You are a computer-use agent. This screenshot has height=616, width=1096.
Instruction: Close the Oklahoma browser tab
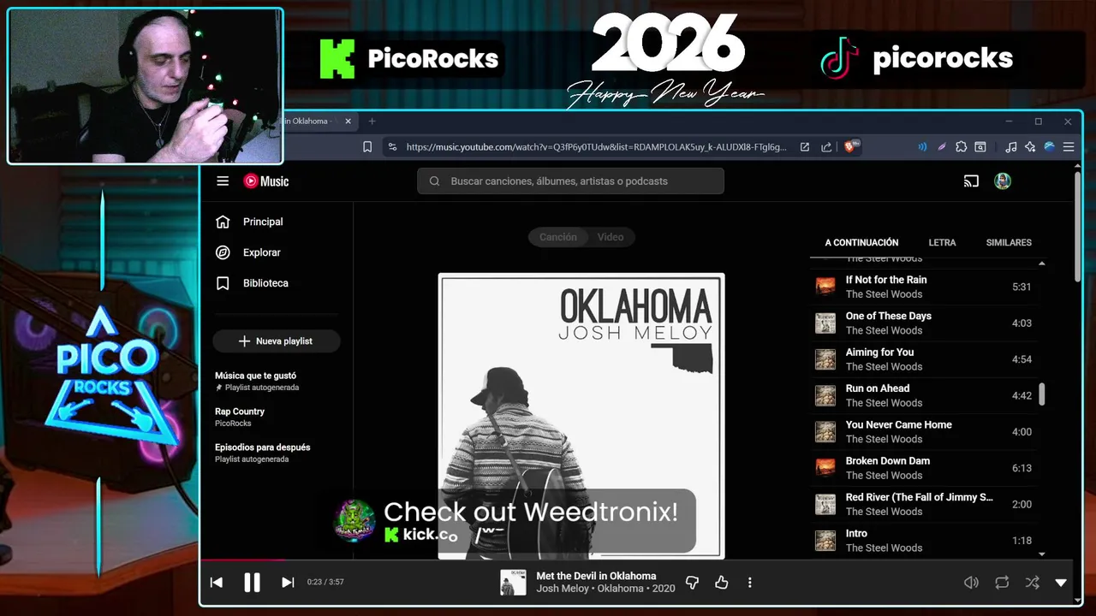click(348, 121)
